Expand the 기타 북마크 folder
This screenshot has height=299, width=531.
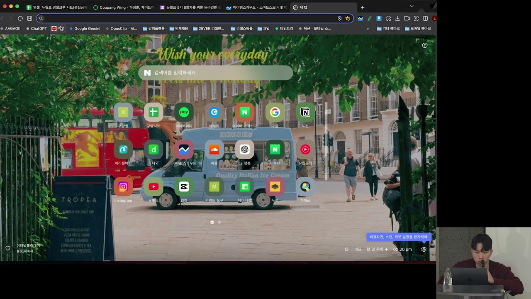[x=389, y=29]
